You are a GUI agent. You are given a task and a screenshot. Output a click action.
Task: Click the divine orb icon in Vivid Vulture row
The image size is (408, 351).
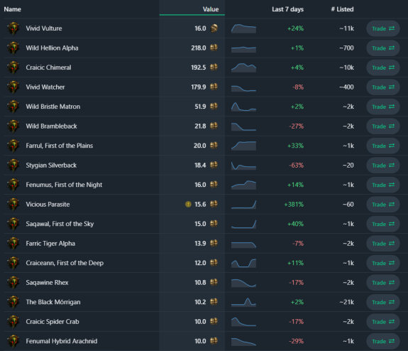(214, 28)
